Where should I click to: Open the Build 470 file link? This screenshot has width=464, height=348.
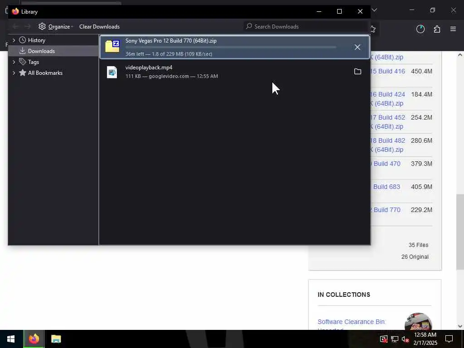point(386,164)
